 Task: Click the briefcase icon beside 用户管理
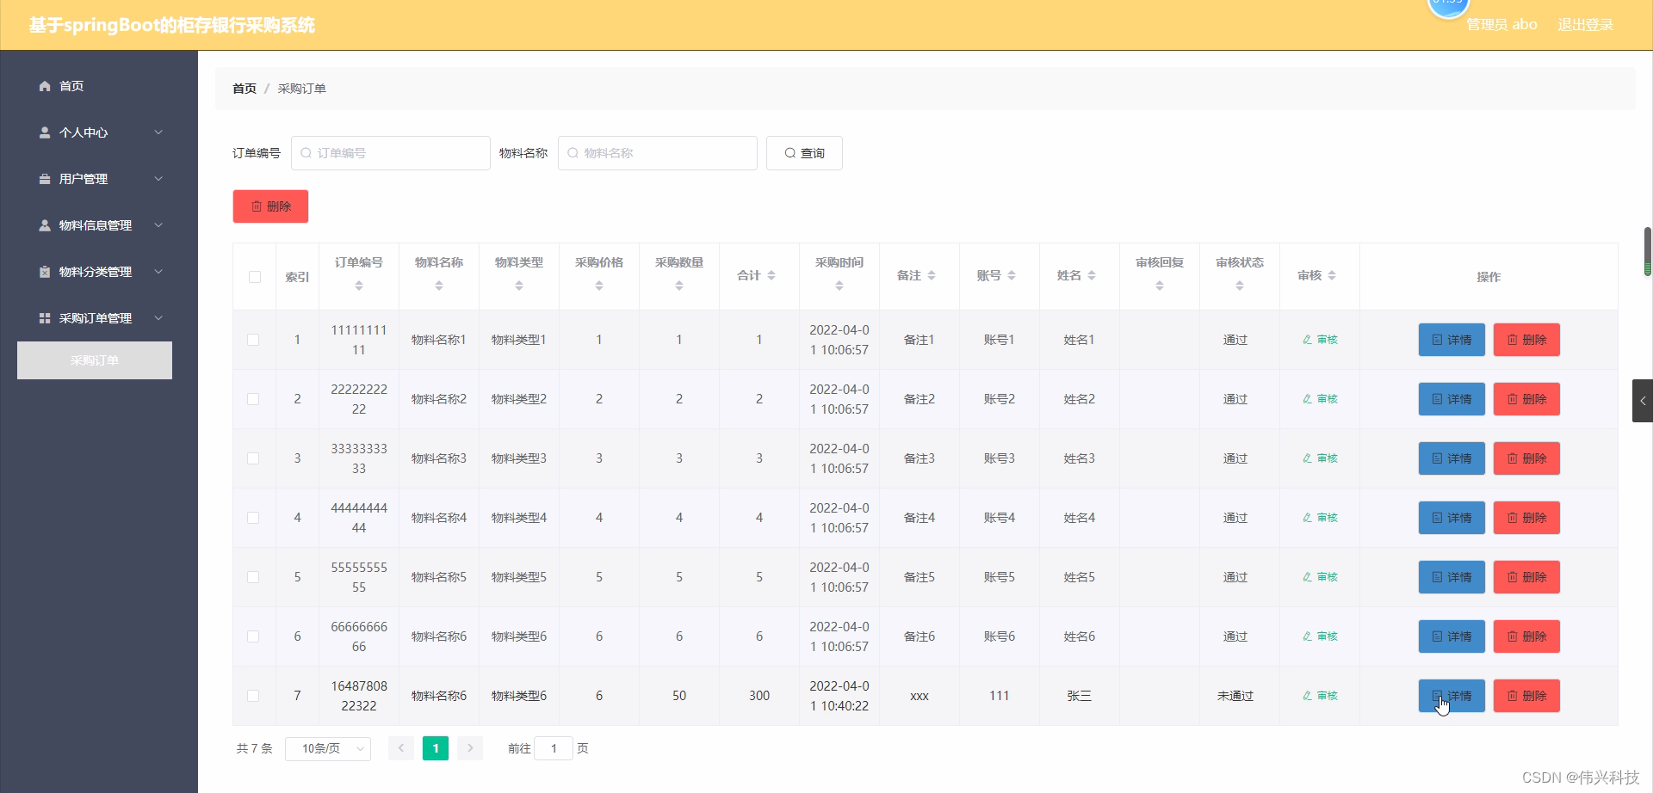(44, 179)
